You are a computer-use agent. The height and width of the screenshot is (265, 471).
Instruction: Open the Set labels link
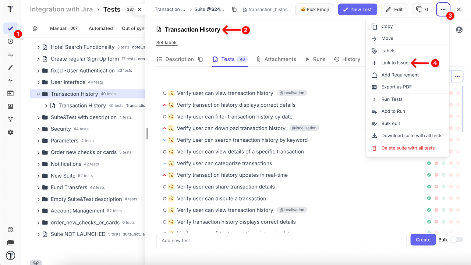[167, 42]
